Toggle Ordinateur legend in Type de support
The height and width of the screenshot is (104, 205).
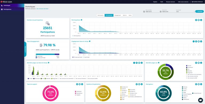pos(78,91)
